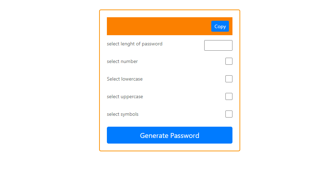Click the 'select number' label text
The width and height of the screenshot is (315, 177).
pos(122,62)
